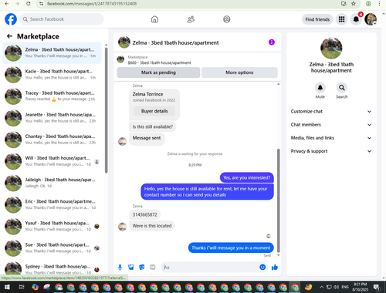The image size is (386, 293).
Task: Expand the Customize chat section
Action: coord(331,111)
